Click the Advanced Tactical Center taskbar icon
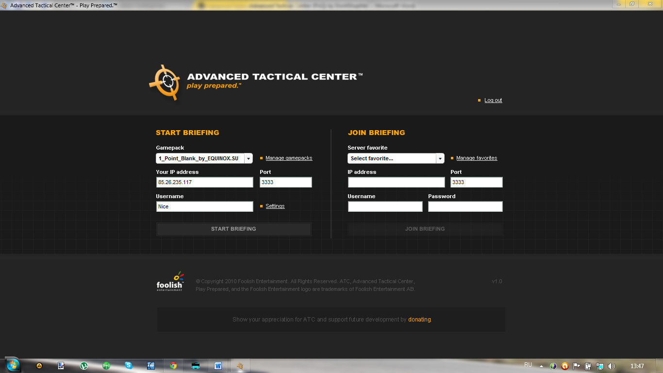The width and height of the screenshot is (663, 373). coord(240,366)
